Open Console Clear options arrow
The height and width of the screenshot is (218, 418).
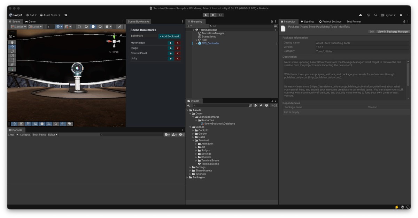pyautogui.click(x=17, y=135)
